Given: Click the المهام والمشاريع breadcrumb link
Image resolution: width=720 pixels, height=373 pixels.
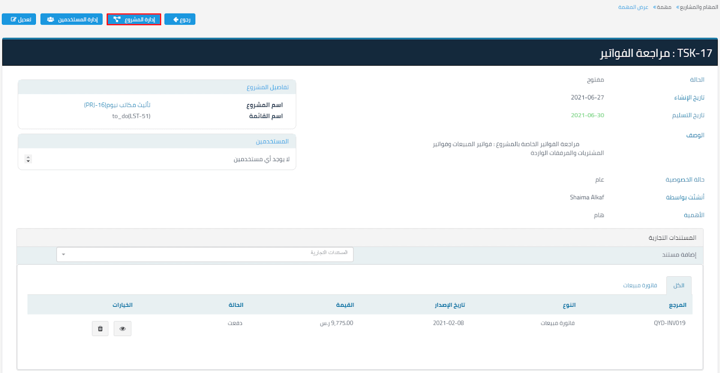Looking at the screenshot, I should [699, 7].
